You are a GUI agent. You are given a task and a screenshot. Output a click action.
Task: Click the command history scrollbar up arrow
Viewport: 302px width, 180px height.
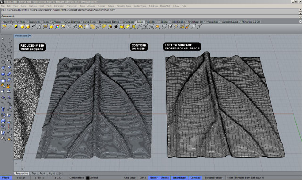300,10
